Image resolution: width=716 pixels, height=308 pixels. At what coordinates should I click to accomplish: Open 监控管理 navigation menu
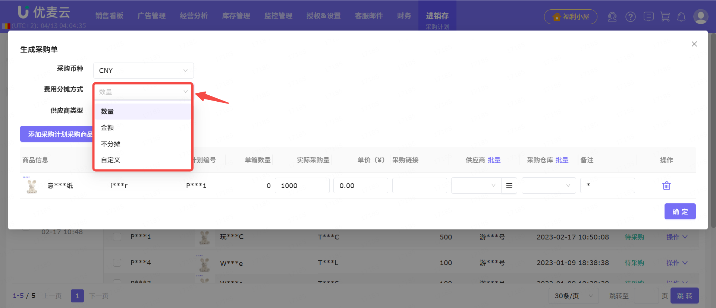[278, 16]
